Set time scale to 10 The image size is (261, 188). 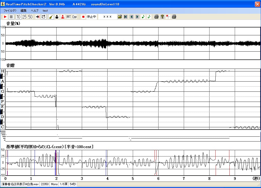18,17
